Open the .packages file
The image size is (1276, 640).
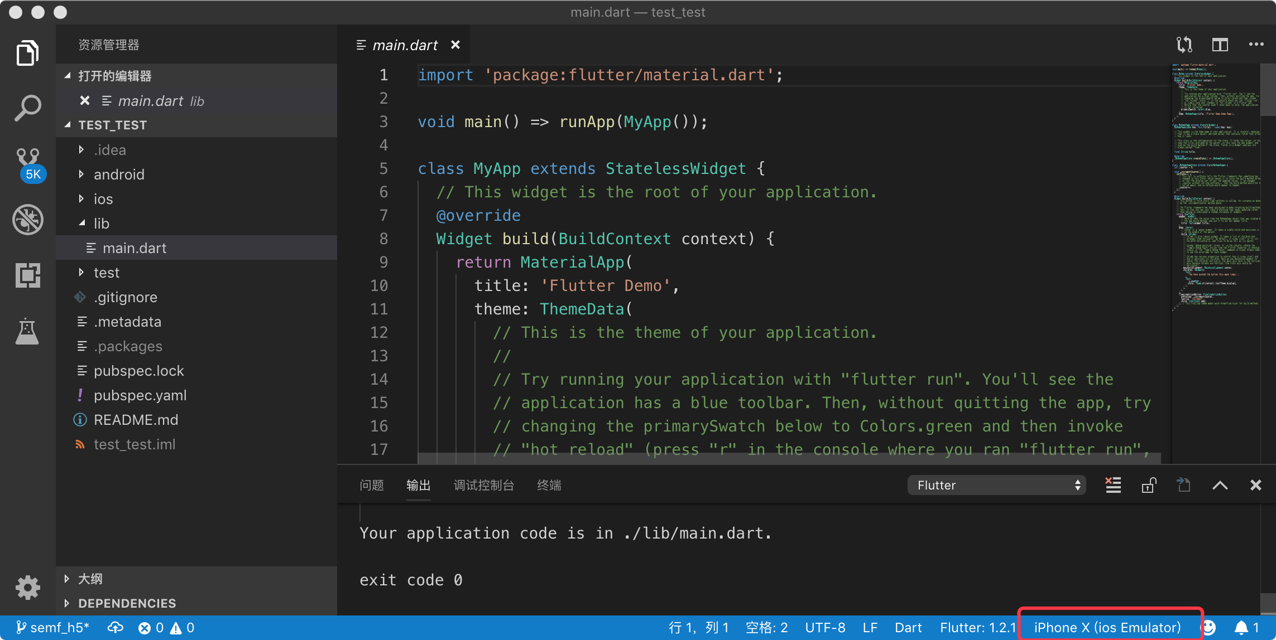point(196,346)
